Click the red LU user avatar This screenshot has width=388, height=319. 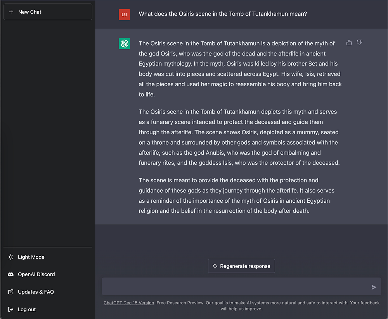(x=125, y=14)
